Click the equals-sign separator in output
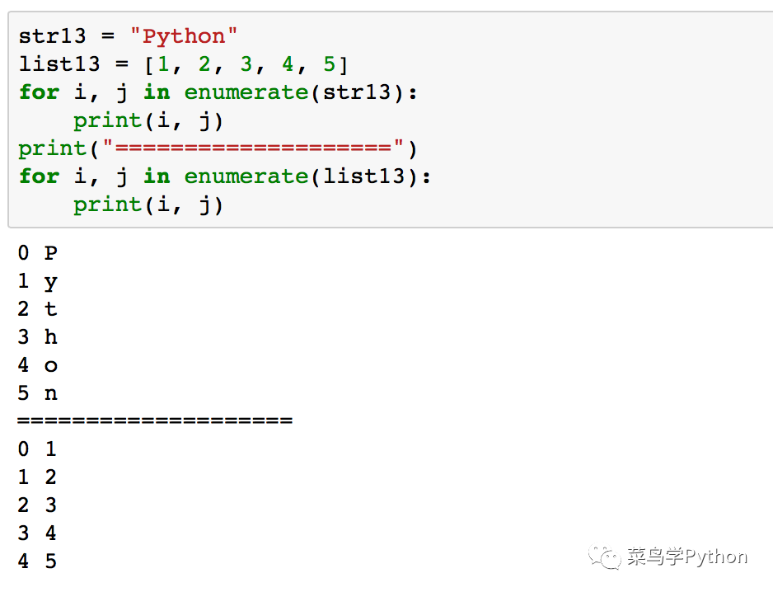773x592 pixels. pos(155,421)
